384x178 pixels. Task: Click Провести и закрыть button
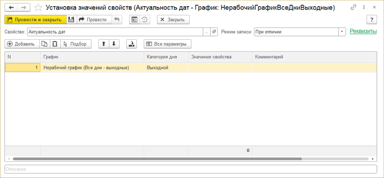[x=36, y=20]
